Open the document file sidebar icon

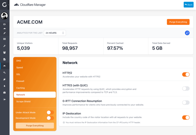point(4,59)
